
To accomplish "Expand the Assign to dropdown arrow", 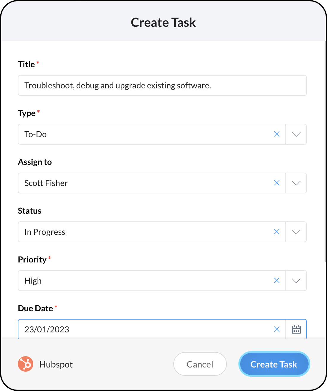I will 296,183.
